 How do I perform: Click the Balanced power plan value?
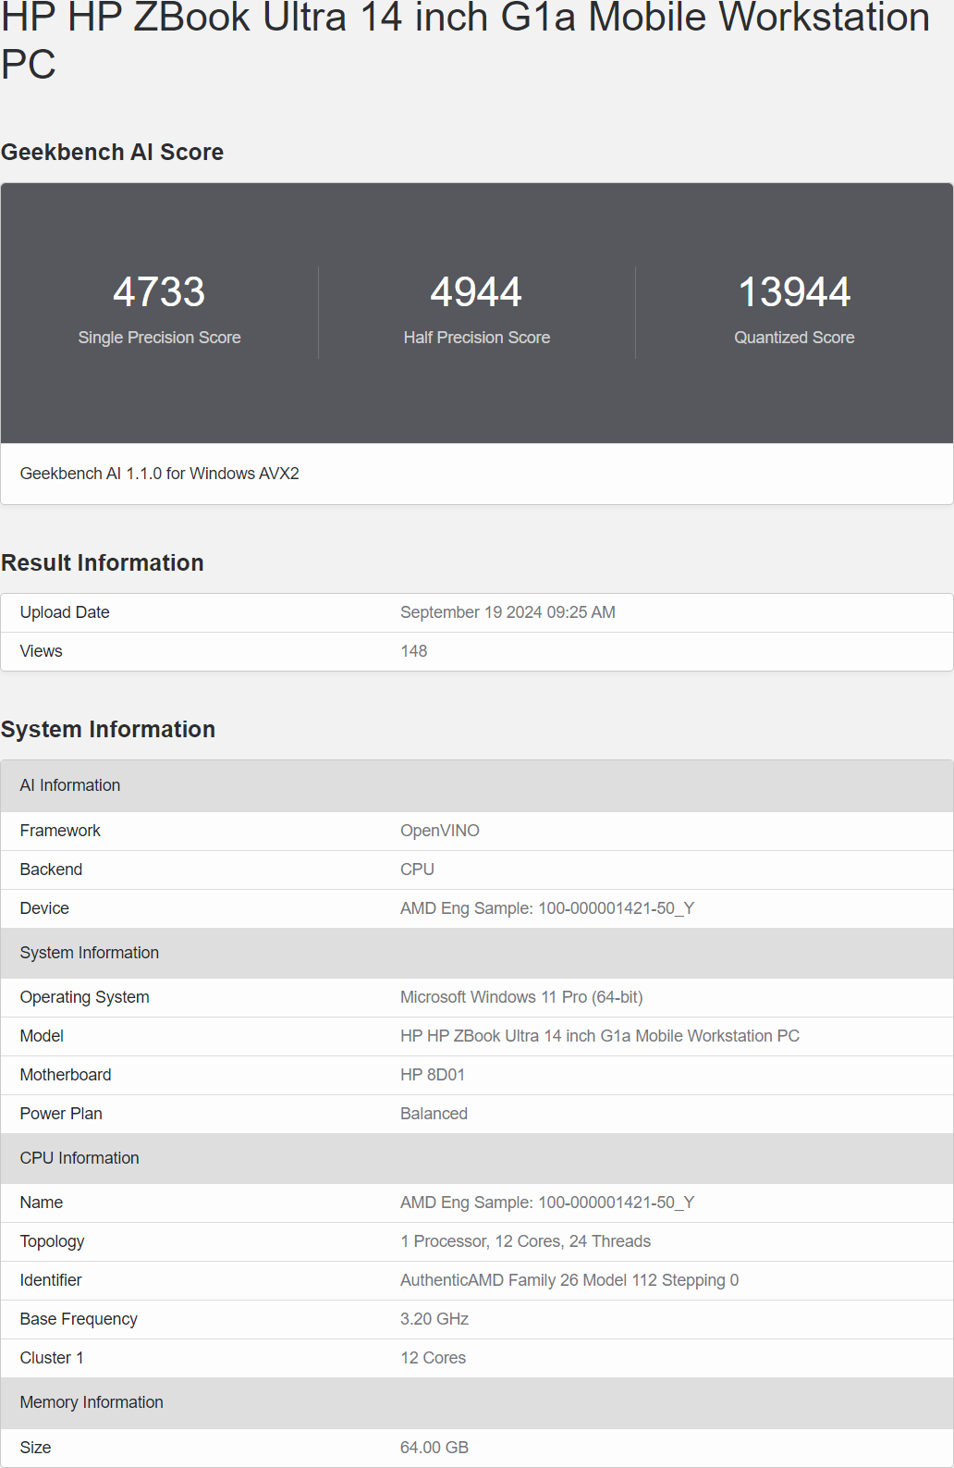point(434,1114)
